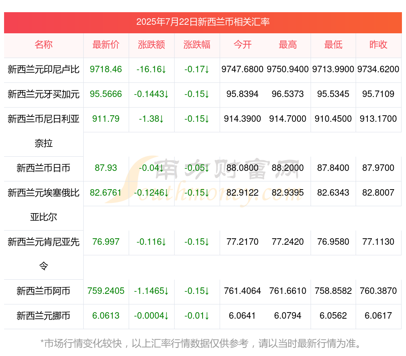
Task: Select the row name 新西兰元挪币
Action: tap(43, 316)
